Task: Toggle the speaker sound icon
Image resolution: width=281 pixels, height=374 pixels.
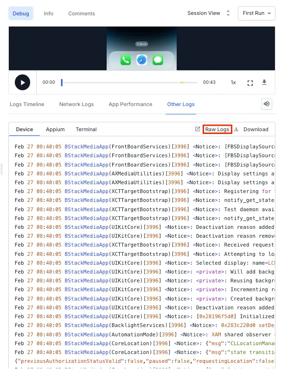Action: [267, 104]
